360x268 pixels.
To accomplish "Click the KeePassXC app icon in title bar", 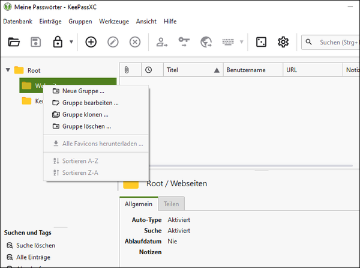I will 8,7.
